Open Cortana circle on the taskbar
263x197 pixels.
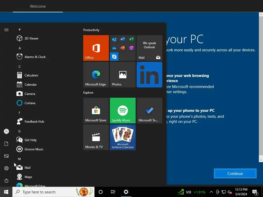[x=101, y=192]
